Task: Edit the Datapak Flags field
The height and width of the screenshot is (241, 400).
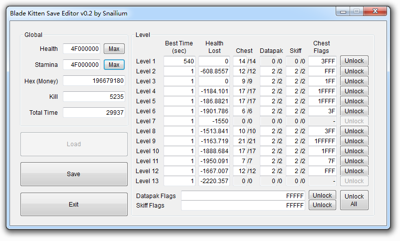Action: coord(243,196)
